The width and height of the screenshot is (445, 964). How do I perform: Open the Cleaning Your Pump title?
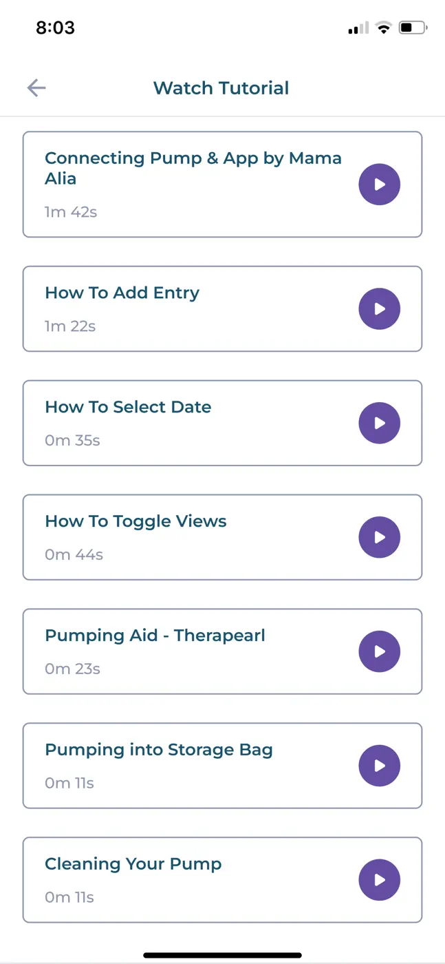(x=133, y=864)
